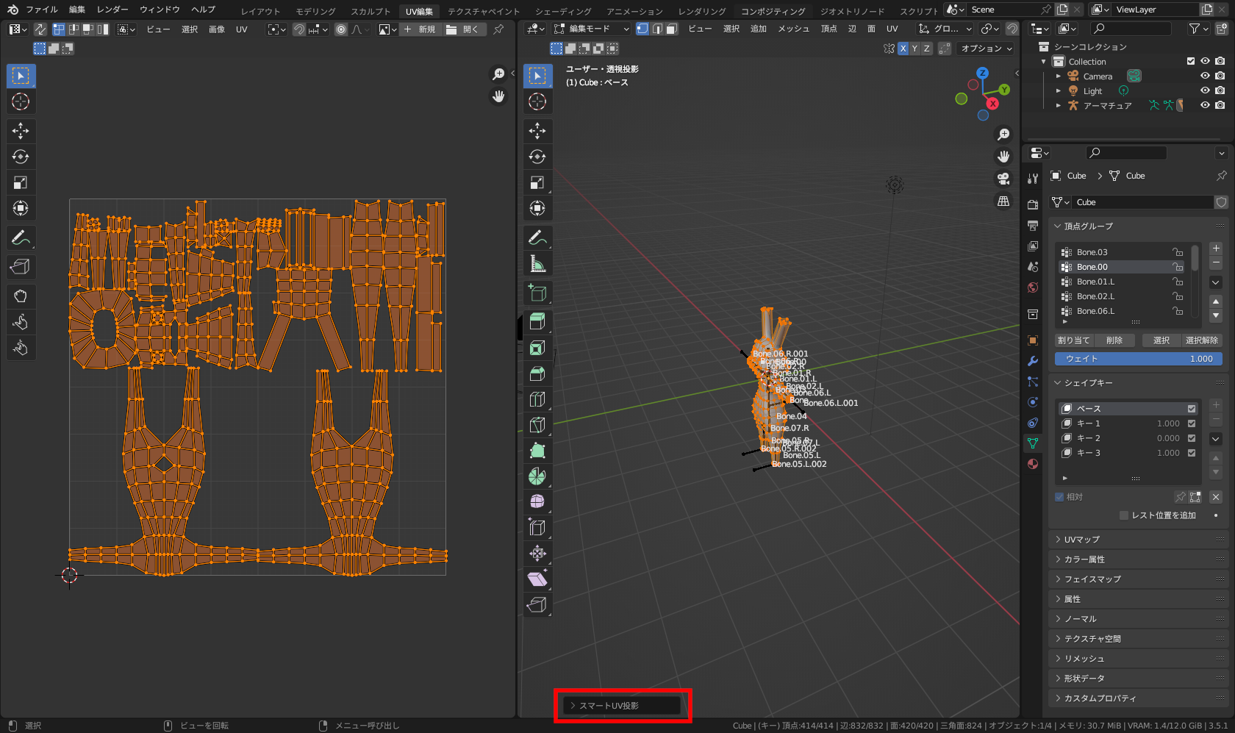Image resolution: width=1235 pixels, height=733 pixels.
Task: Select the Measure tool in the 3D viewport
Action: (x=537, y=262)
